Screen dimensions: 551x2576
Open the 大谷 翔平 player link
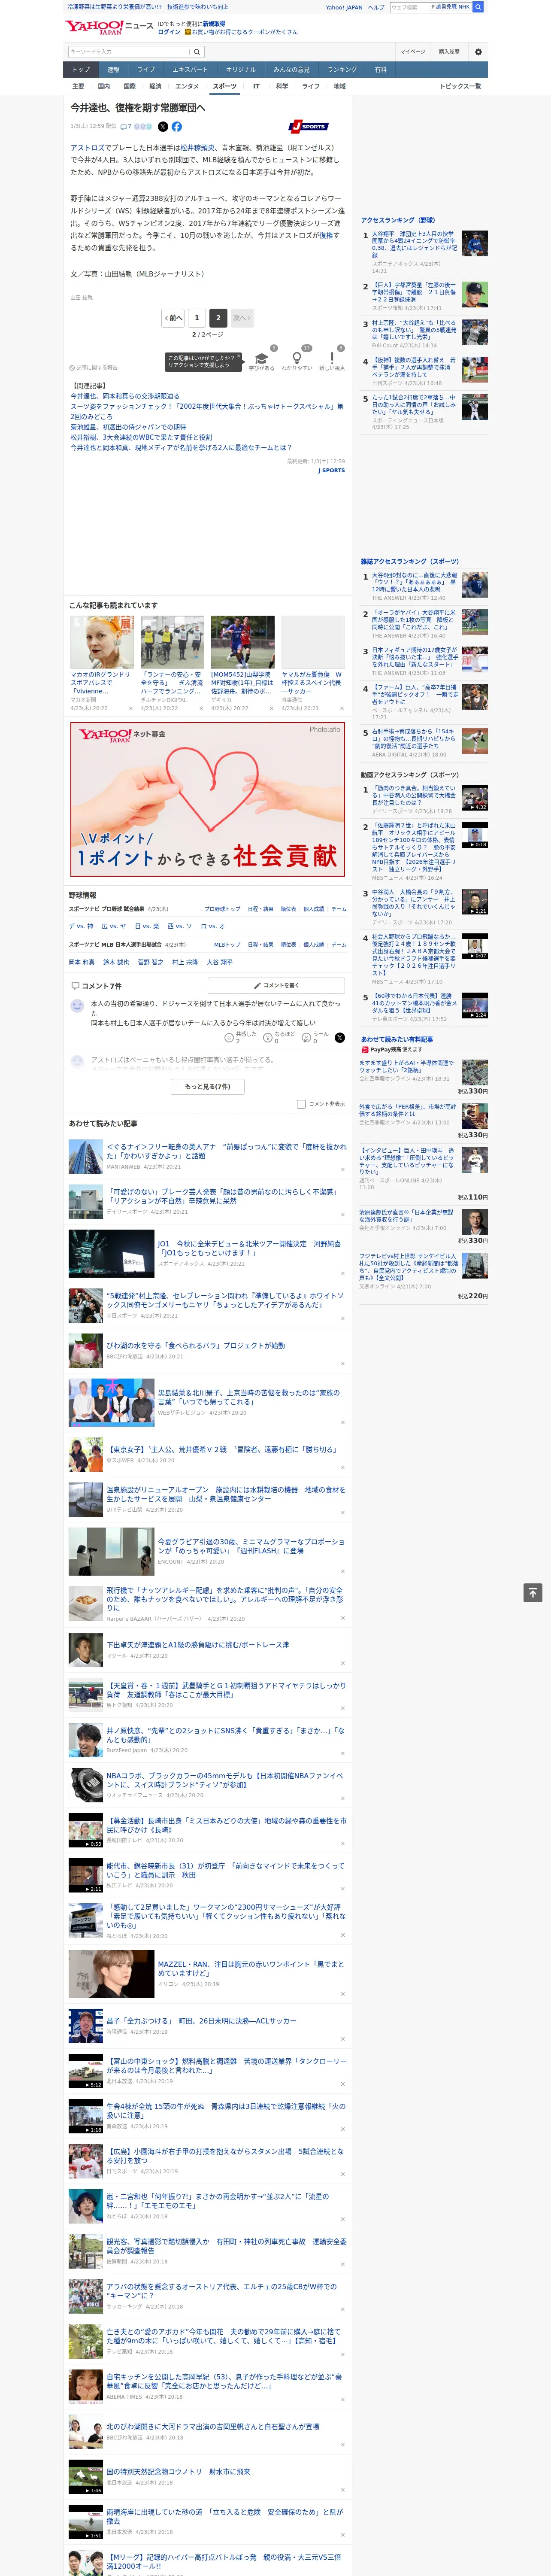click(220, 962)
